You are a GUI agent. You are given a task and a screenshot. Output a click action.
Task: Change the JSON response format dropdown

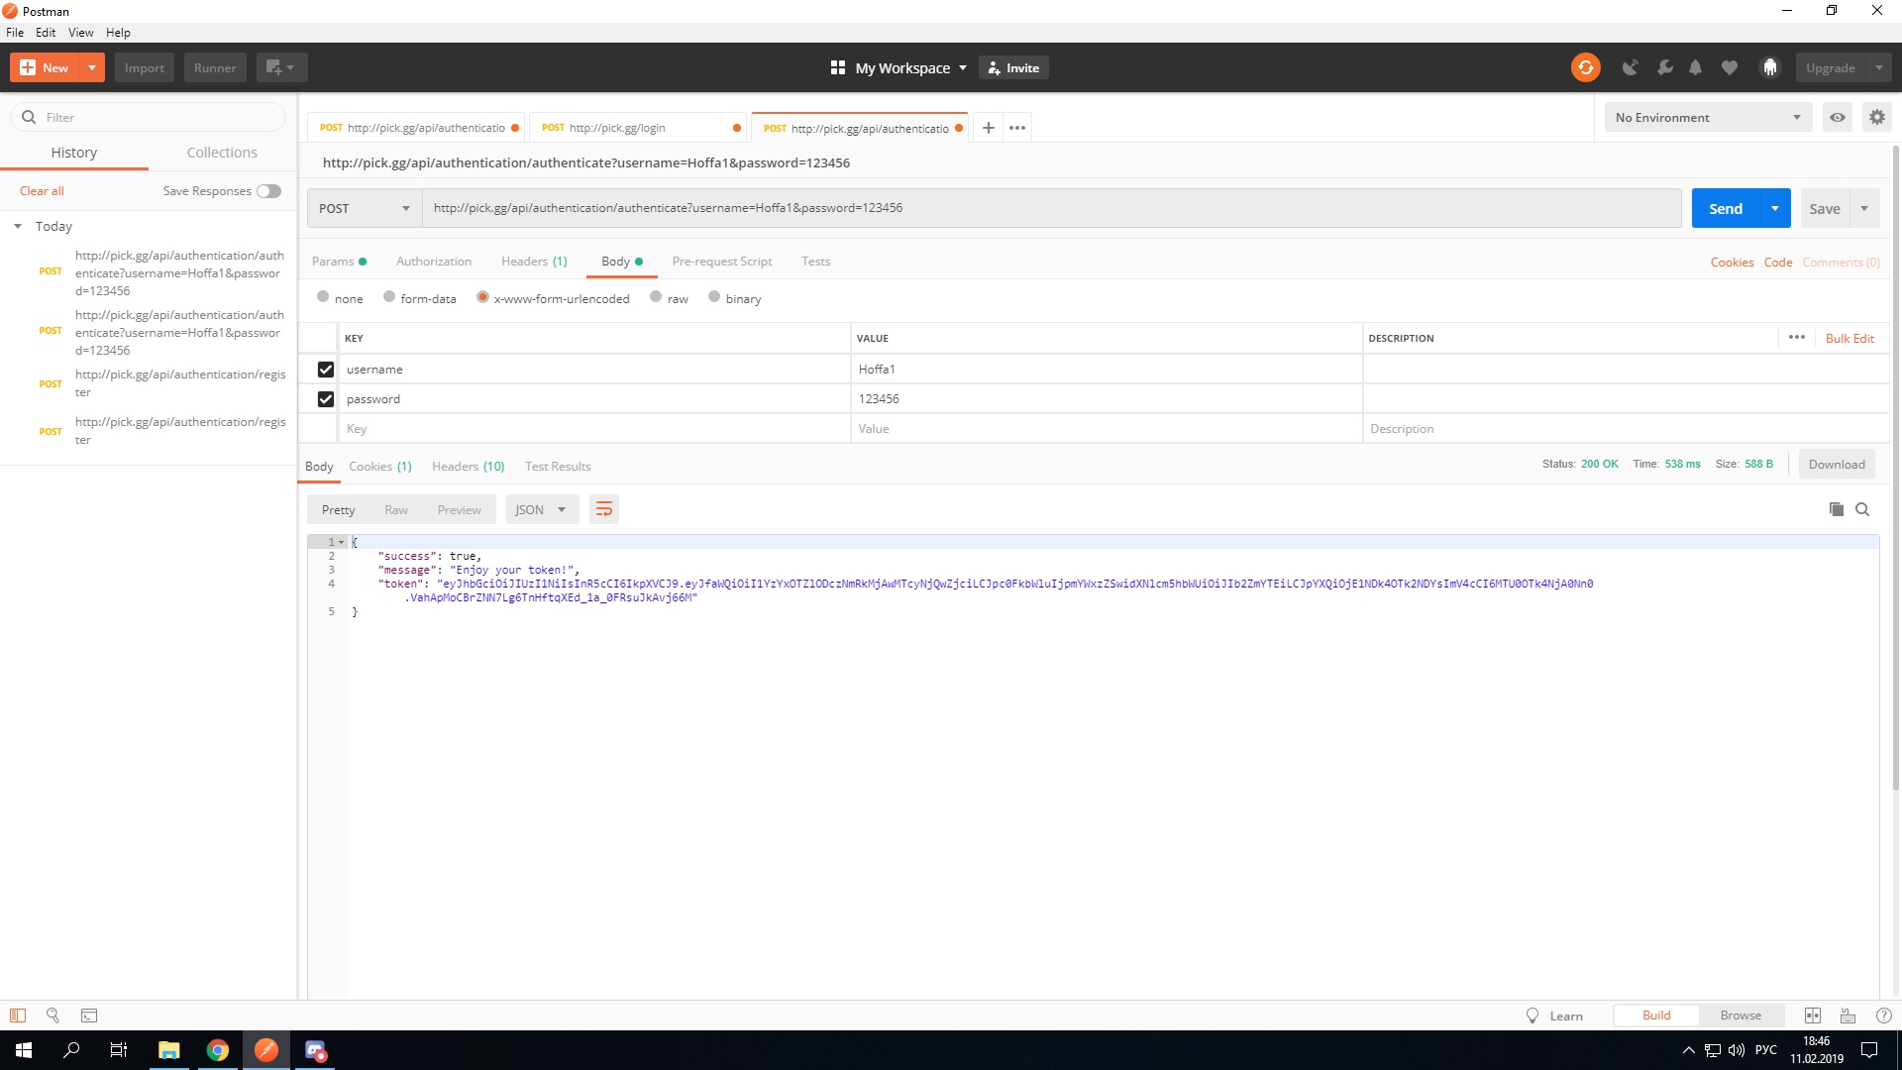point(541,509)
